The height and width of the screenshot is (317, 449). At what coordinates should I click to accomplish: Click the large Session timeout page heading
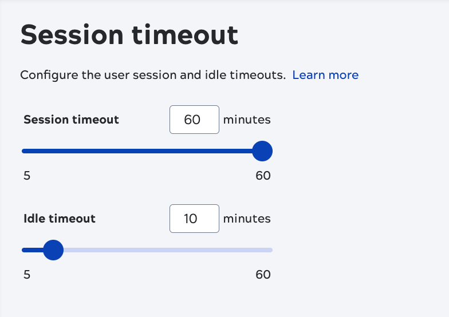pos(129,35)
